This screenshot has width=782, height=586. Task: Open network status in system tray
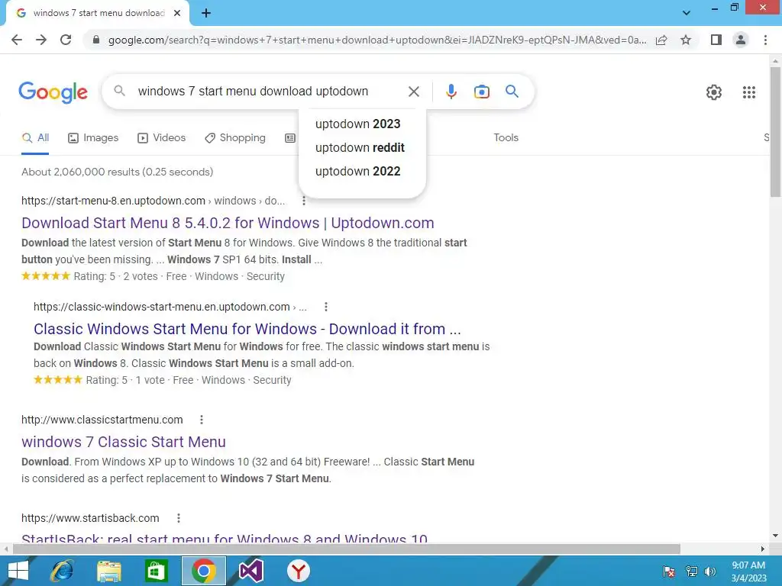click(x=691, y=572)
